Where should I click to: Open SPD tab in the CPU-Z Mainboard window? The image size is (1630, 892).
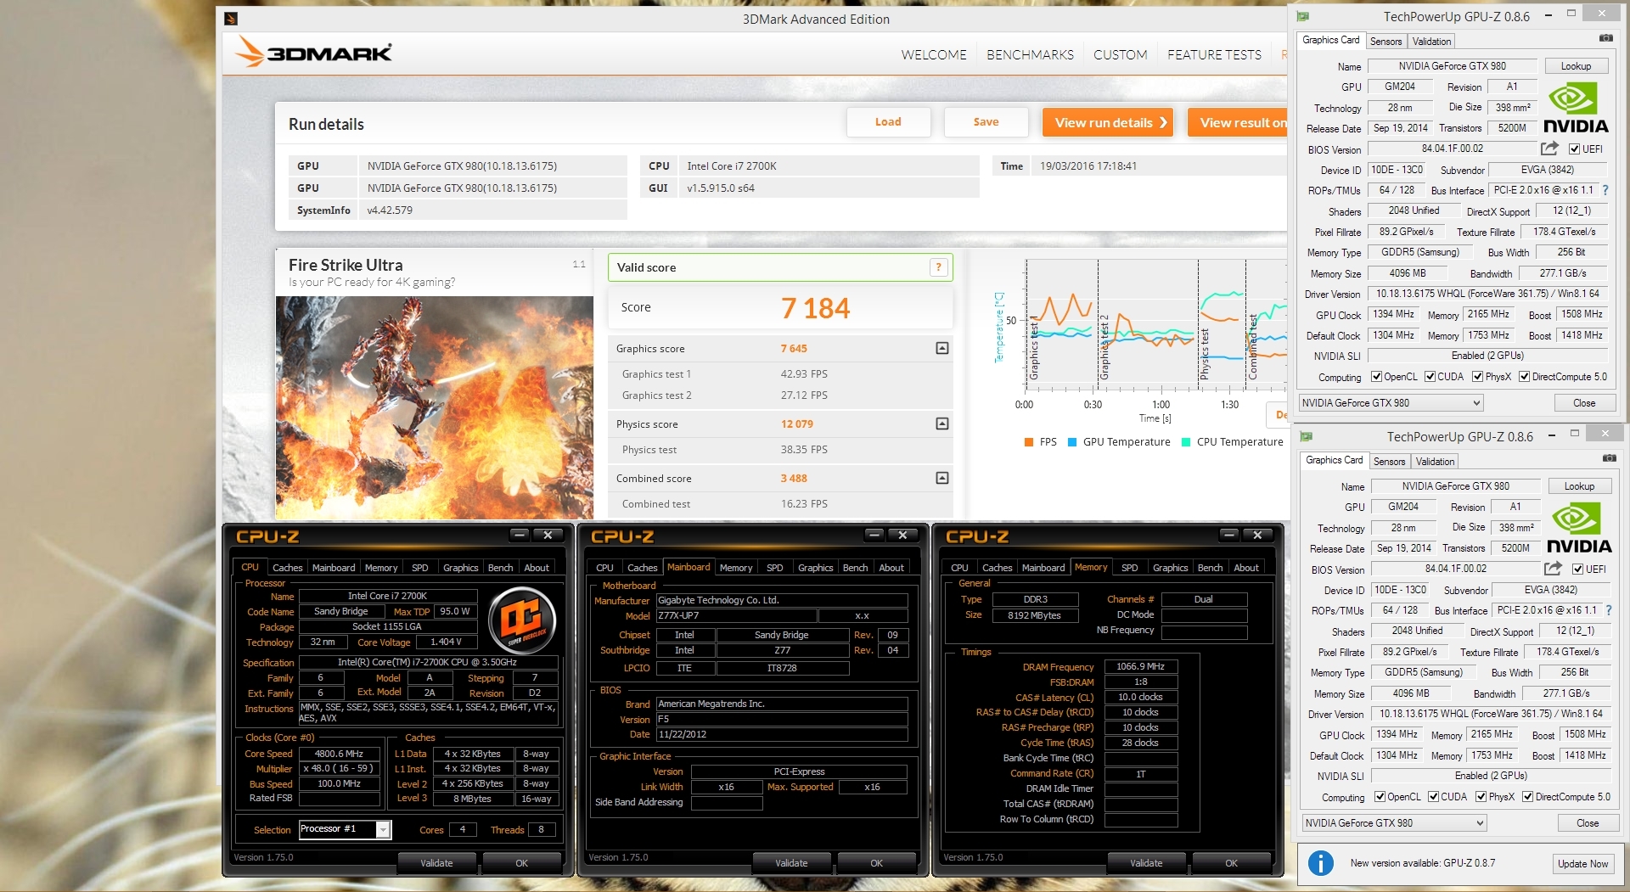774,568
